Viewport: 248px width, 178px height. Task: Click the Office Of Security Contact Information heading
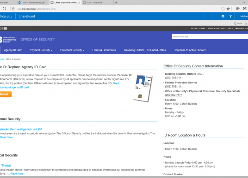[193, 66]
